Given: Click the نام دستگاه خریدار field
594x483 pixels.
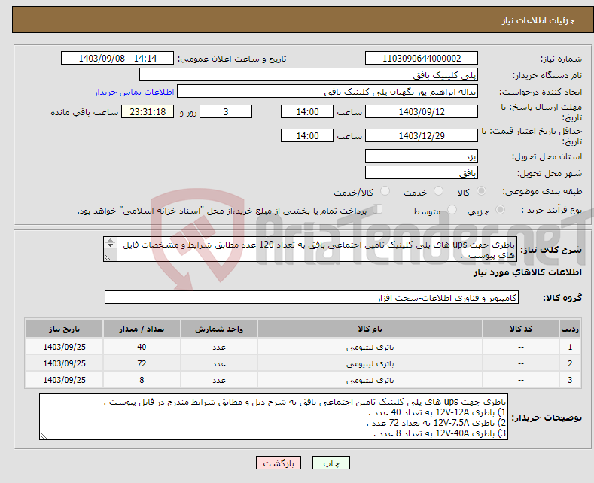Looking at the screenshot, I should [309, 75].
